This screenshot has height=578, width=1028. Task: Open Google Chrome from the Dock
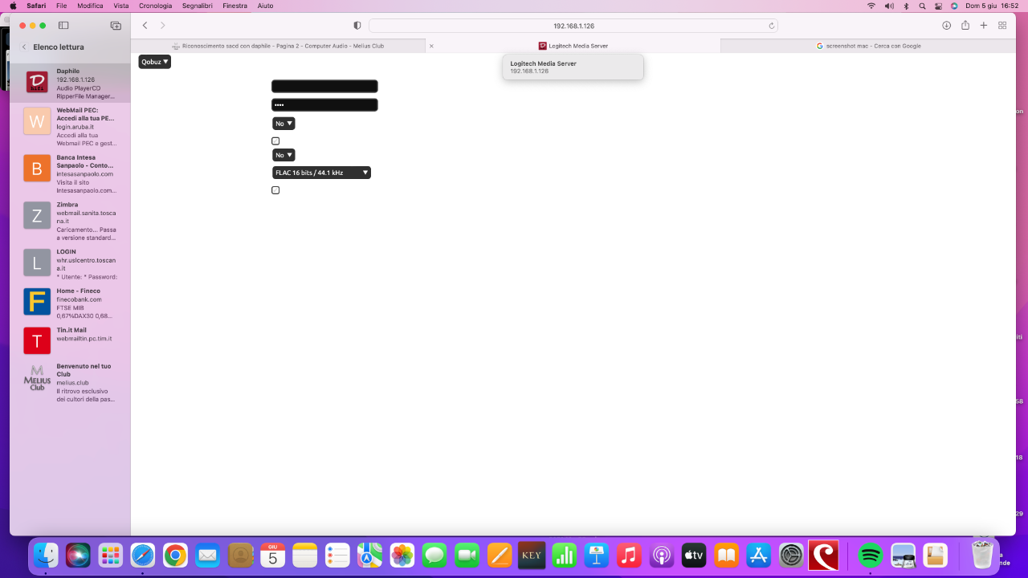[x=175, y=555]
